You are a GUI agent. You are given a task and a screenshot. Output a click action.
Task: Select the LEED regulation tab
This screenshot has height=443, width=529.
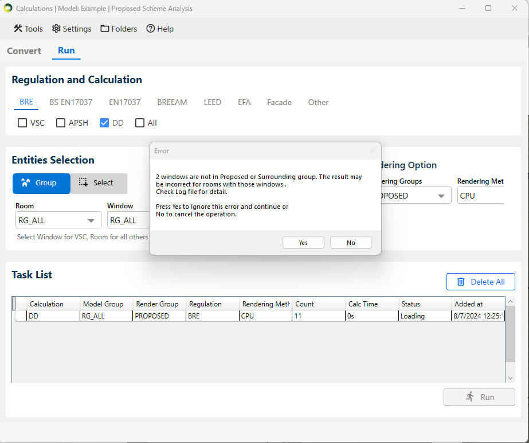[x=212, y=102]
